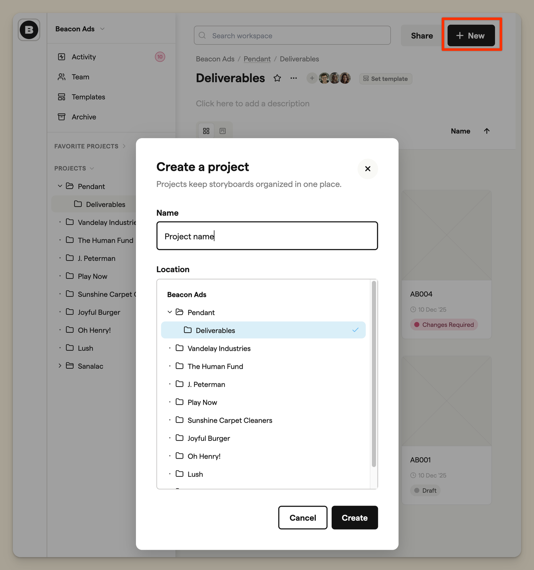534x570 pixels.
Task: Open Templates from the sidebar
Action: pos(88,97)
